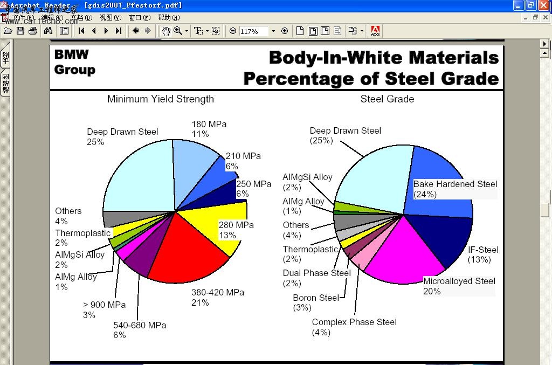Image resolution: width=552 pixels, height=365 pixels.
Task: Open the 窗口 (Window) menu
Action: 140,18
